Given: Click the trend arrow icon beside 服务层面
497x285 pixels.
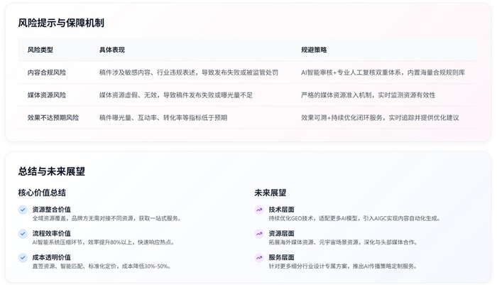Looking at the screenshot, I should [x=259, y=258].
